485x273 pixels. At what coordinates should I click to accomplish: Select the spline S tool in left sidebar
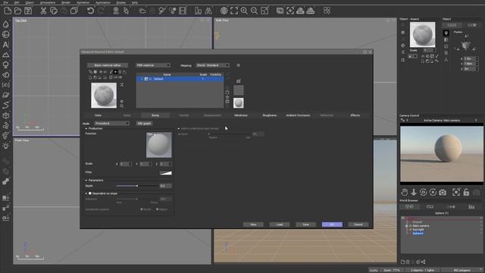[6, 105]
